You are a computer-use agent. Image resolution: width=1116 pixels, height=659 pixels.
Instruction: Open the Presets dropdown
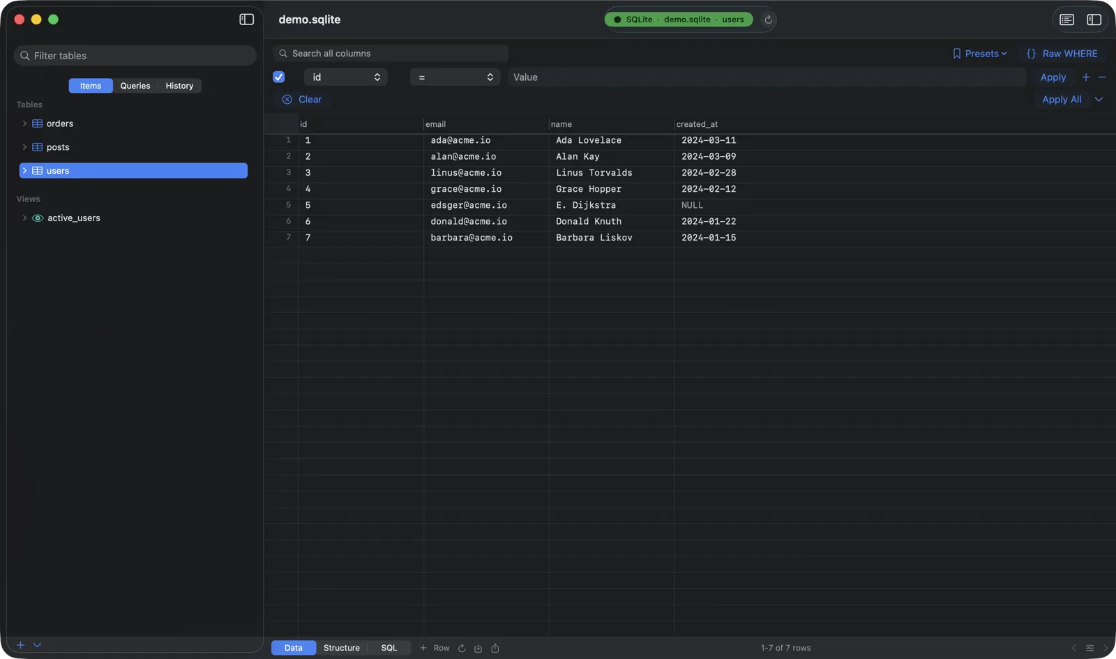980,54
